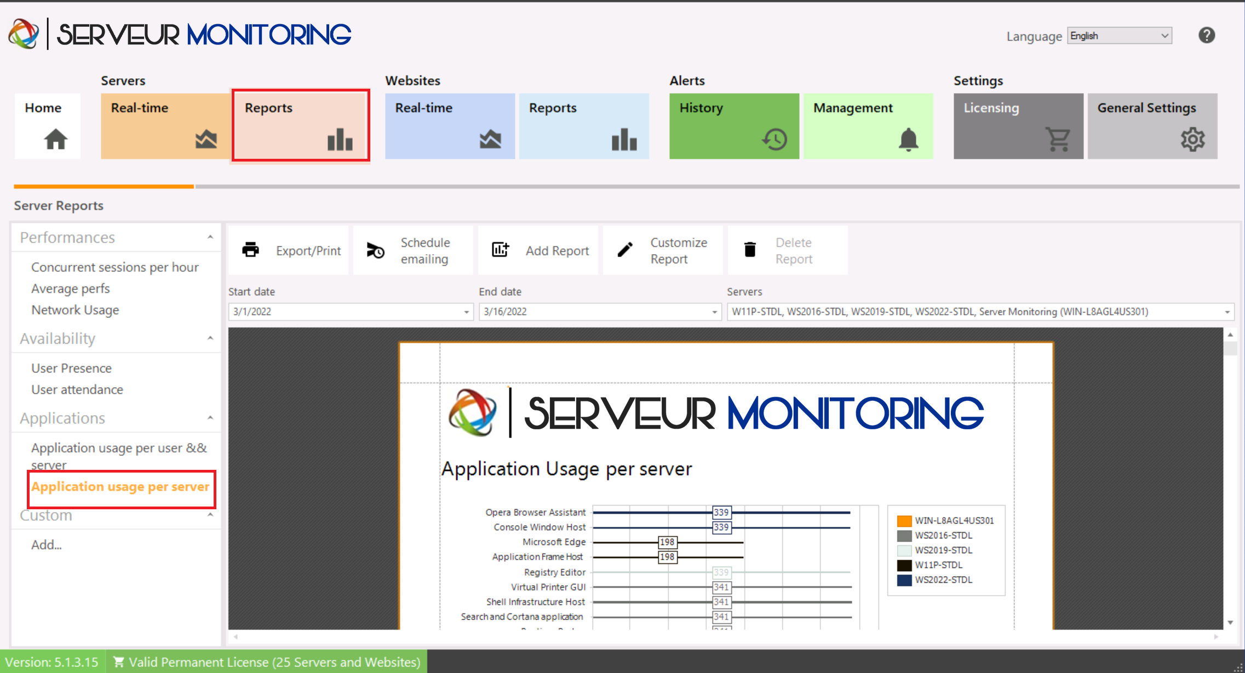This screenshot has width=1245, height=673.
Task: Click the Microsoft Edge chart label
Action: (x=554, y=542)
